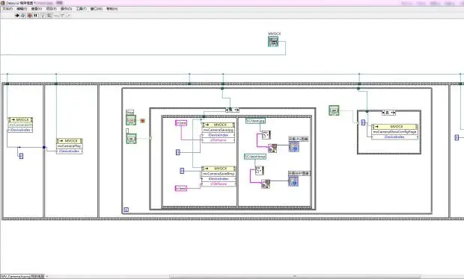Click iDeviceIndex input of the mvCameraPlay node
464x279 pixels.
point(70,151)
